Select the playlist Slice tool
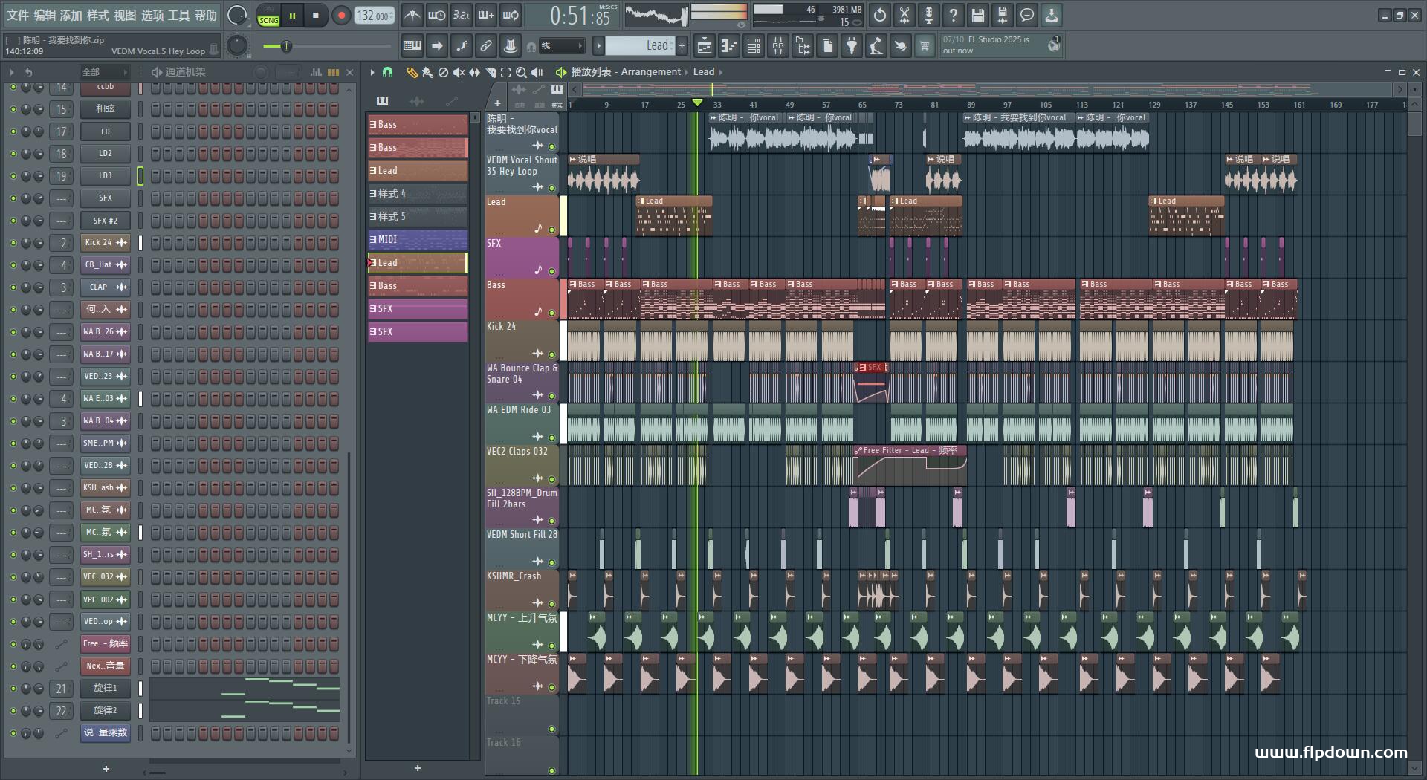The height and width of the screenshot is (780, 1427). click(490, 72)
